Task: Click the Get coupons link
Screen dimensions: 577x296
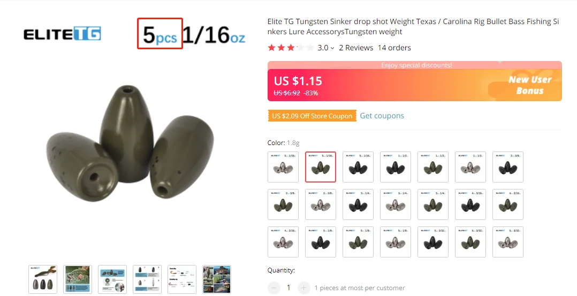Action: (382, 116)
